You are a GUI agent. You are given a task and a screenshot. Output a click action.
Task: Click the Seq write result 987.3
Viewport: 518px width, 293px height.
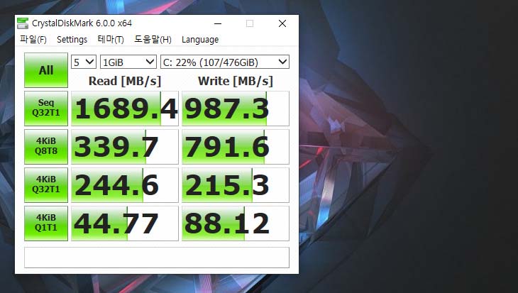pos(236,109)
